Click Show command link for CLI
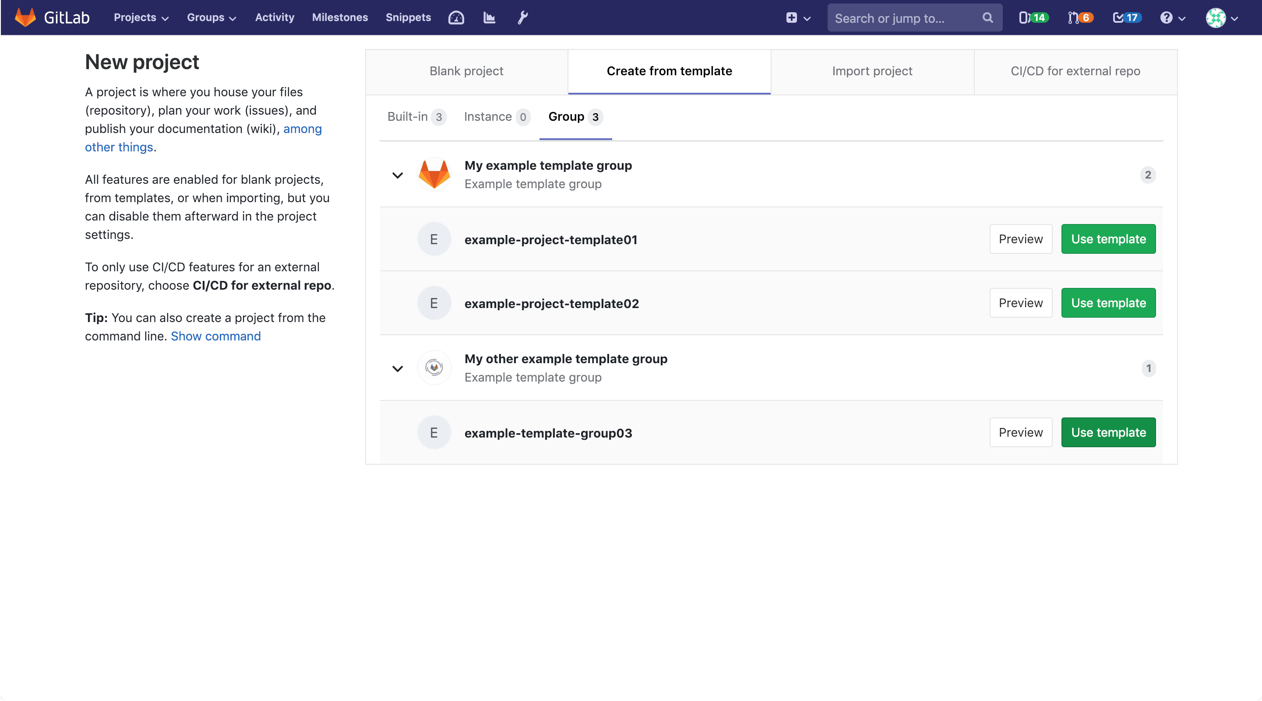The width and height of the screenshot is (1262, 701). pyautogui.click(x=216, y=336)
